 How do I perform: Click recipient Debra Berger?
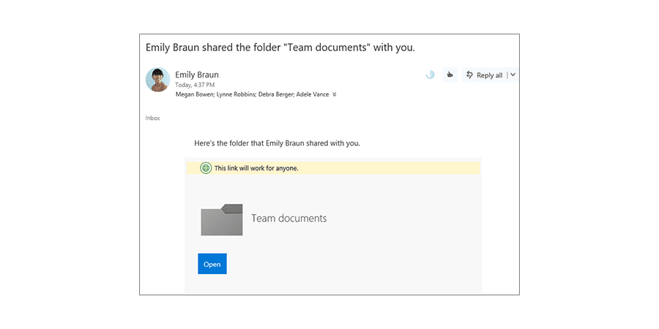coord(276,94)
